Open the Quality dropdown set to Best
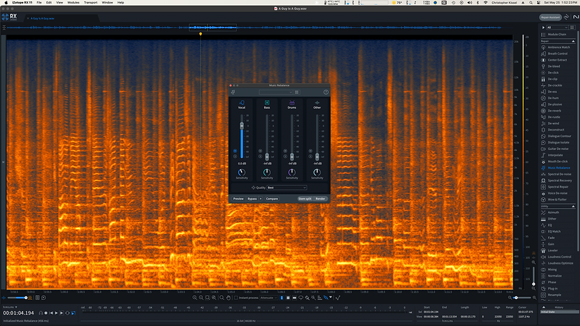 pyautogui.click(x=287, y=188)
